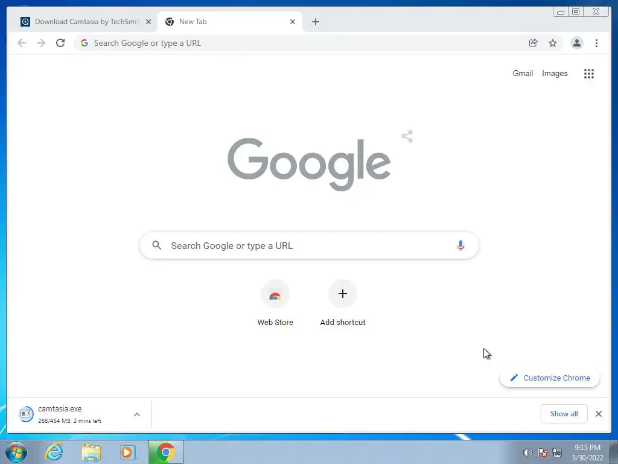Viewport: 618px width, 464px height.
Task: Open the Google apps grid
Action: coord(589,73)
